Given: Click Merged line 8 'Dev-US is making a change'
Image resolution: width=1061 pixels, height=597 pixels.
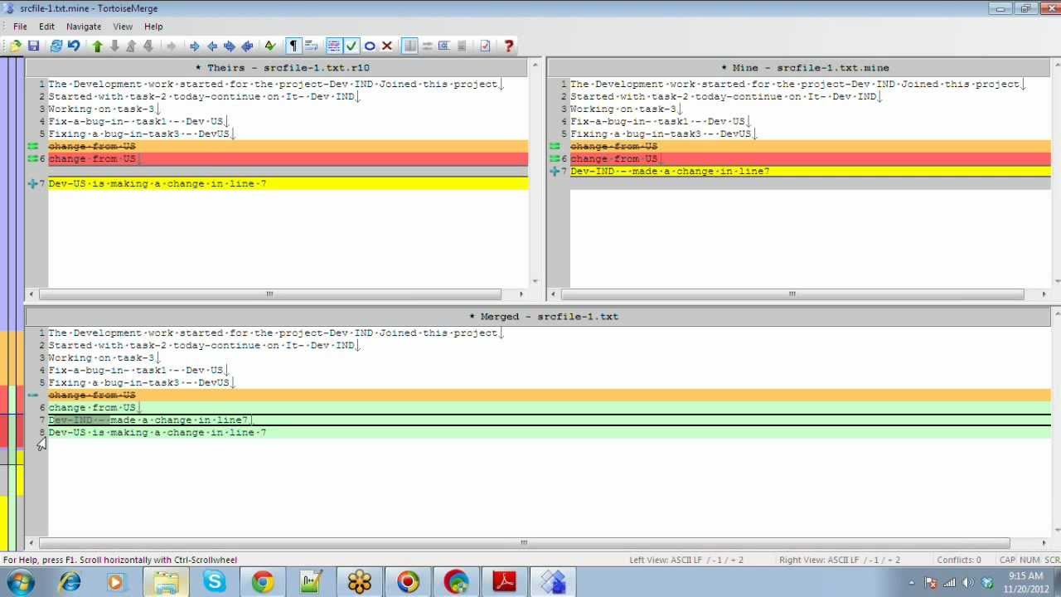Looking at the screenshot, I should [157, 432].
